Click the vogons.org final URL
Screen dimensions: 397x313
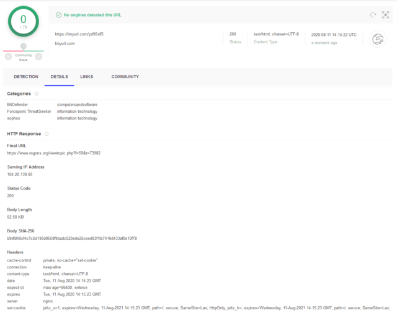pos(53,153)
